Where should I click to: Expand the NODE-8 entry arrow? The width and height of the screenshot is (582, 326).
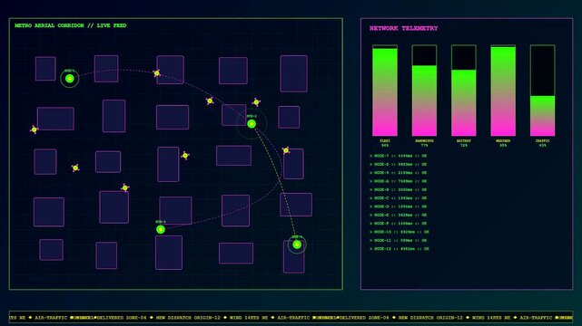click(370, 164)
